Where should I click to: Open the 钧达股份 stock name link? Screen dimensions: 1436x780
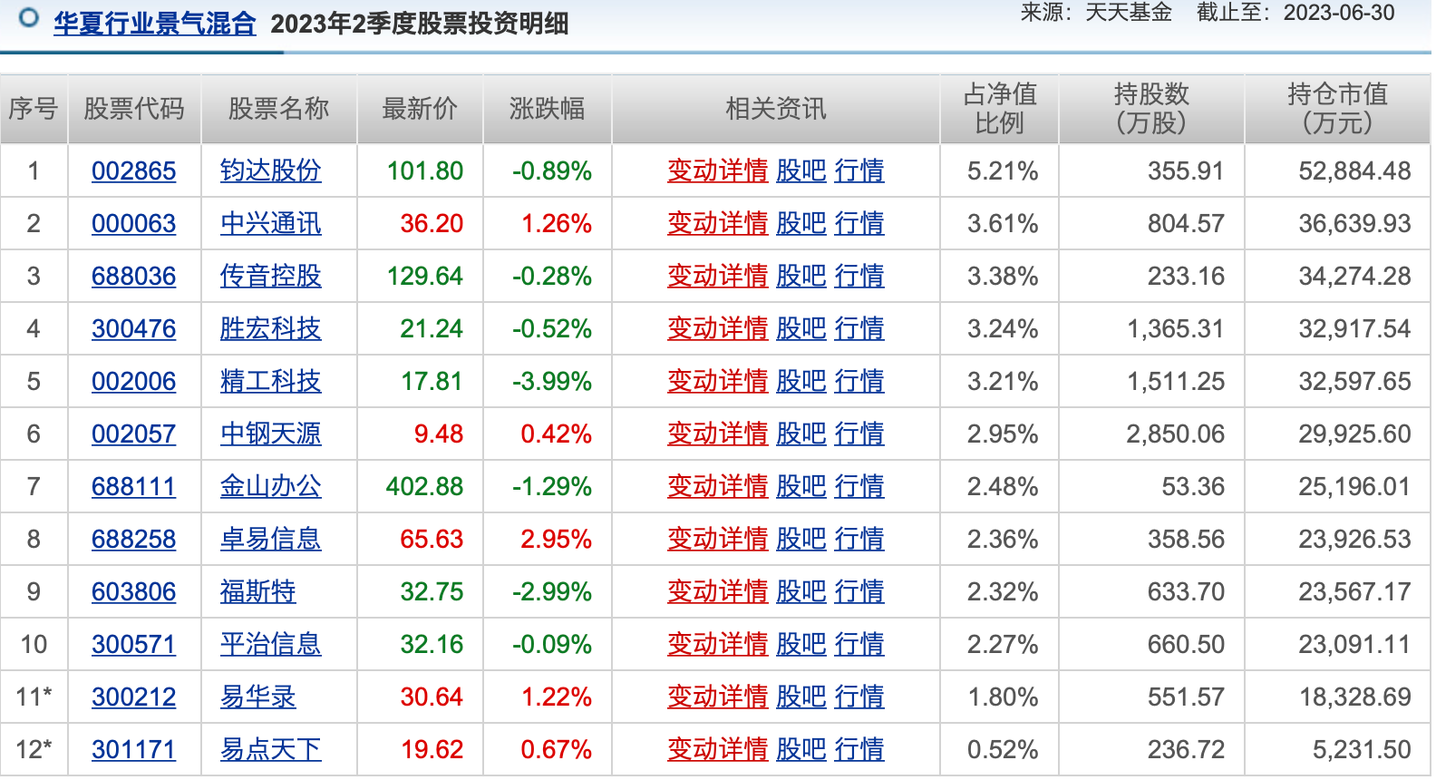[270, 171]
